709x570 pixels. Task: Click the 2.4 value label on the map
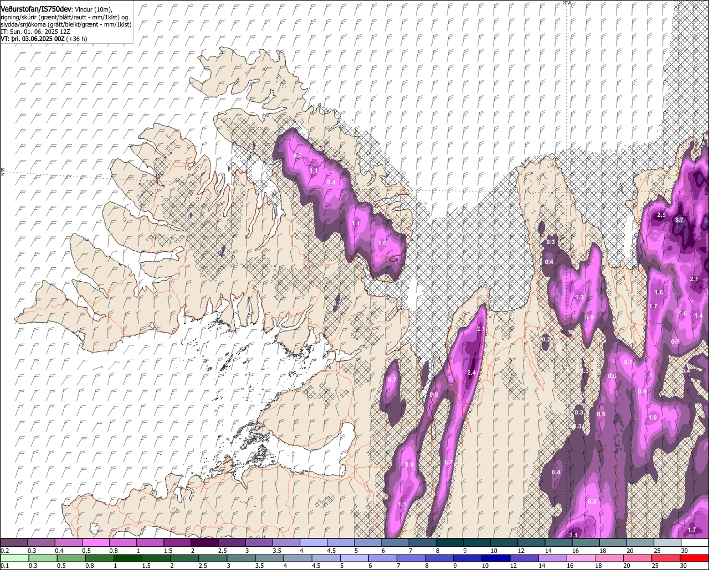point(471,373)
